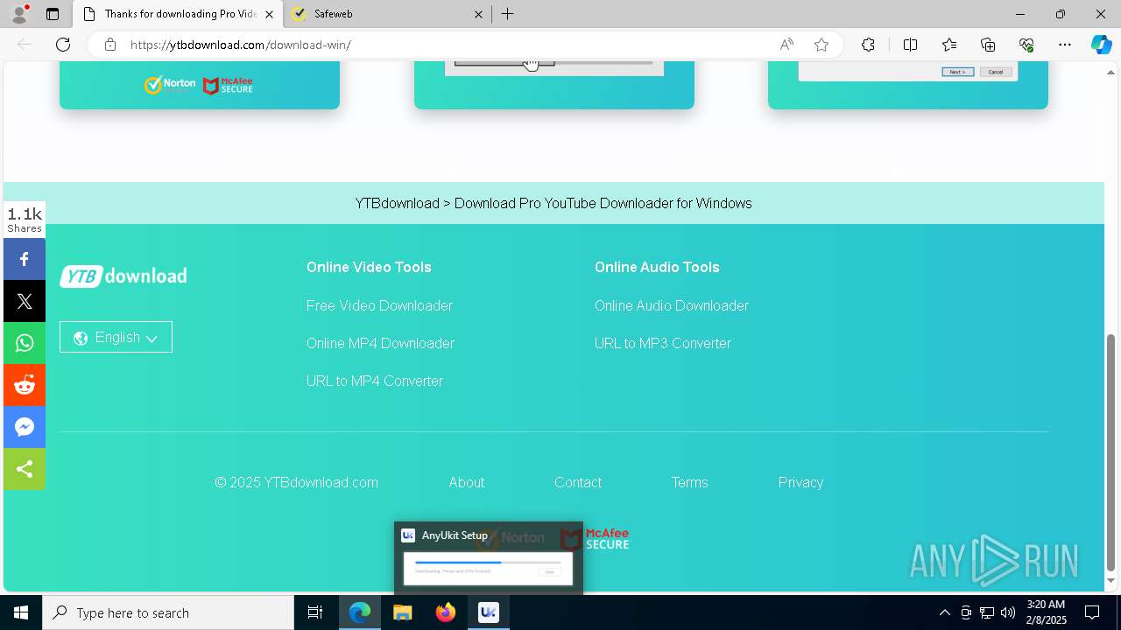Click the scrollbar down arrow at bottom
Viewport: 1121px width, 630px height.
pyautogui.click(x=1111, y=581)
